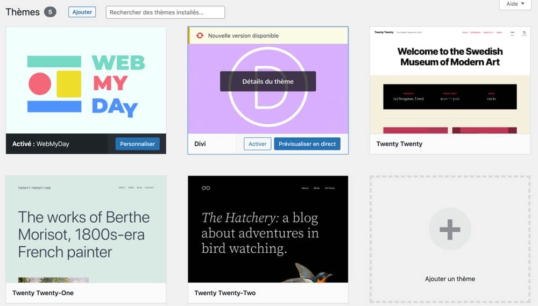This screenshot has width=538, height=306.
Task: Focus the installed themes search field
Action: [165, 12]
